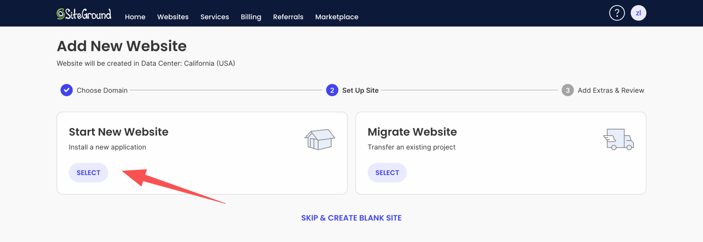Screen dimensions: 703x242
Task: Open the Services menu item
Action: [x=214, y=17]
